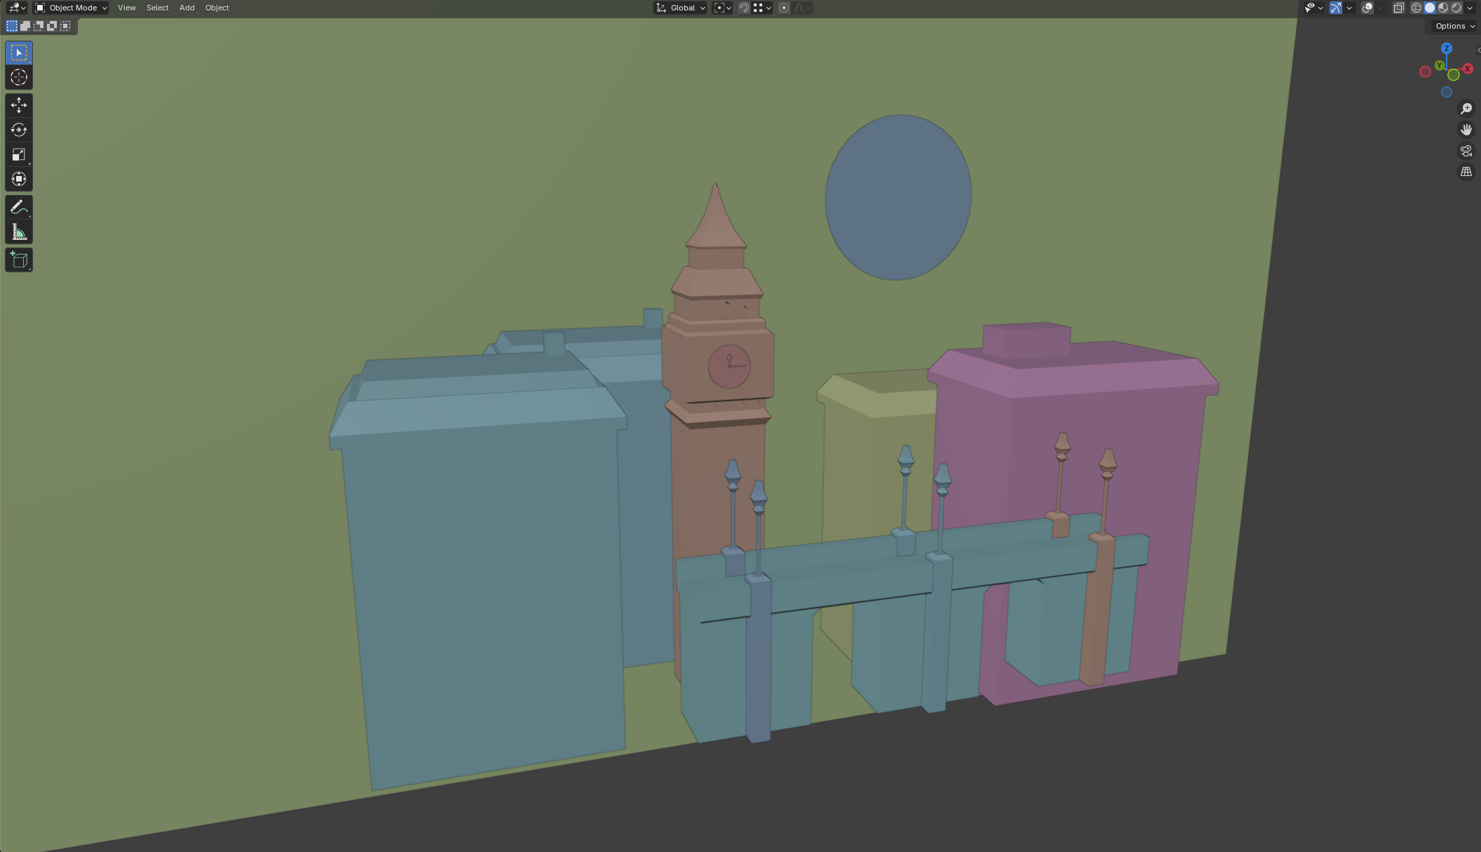The width and height of the screenshot is (1481, 852).
Task: Activate the Rotate tool
Action: pyautogui.click(x=19, y=130)
